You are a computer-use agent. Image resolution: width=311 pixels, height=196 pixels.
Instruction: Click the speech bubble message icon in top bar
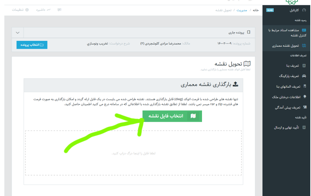point(59,10)
